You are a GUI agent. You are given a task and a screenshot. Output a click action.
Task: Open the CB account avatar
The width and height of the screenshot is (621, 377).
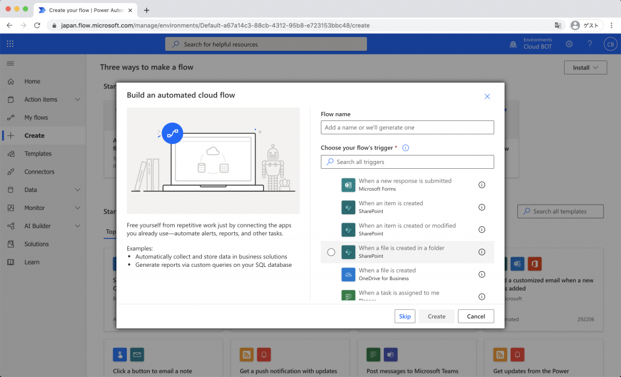coord(610,44)
